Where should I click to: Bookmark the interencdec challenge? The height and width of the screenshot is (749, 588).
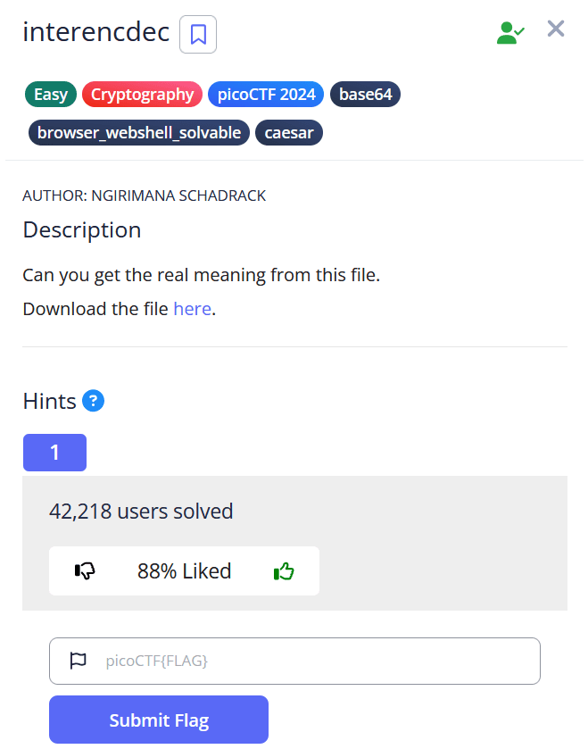[198, 35]
